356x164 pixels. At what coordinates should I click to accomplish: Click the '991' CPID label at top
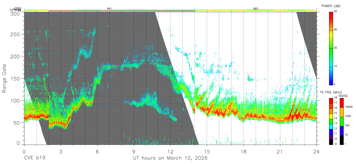point(109,9)
